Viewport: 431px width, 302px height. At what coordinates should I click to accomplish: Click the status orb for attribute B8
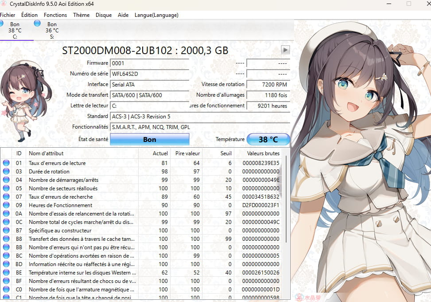click(x=6, y=239)
